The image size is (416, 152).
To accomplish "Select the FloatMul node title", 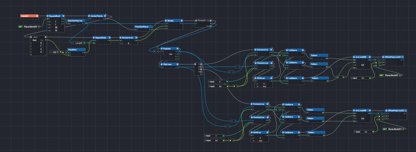I will (72, 50).
